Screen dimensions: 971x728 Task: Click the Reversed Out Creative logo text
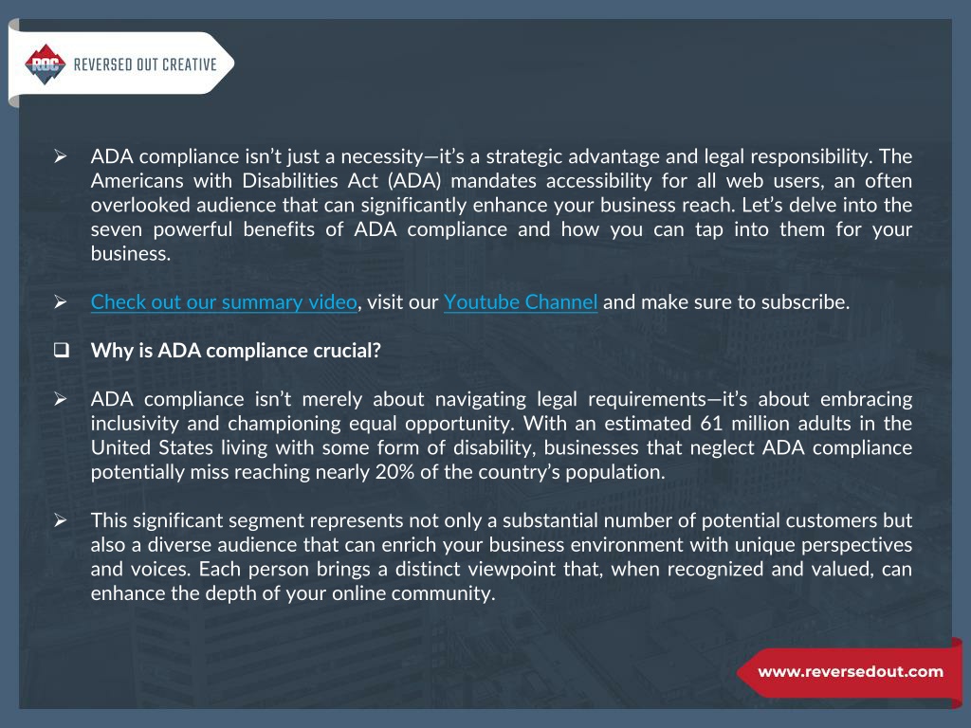(145, 64)
